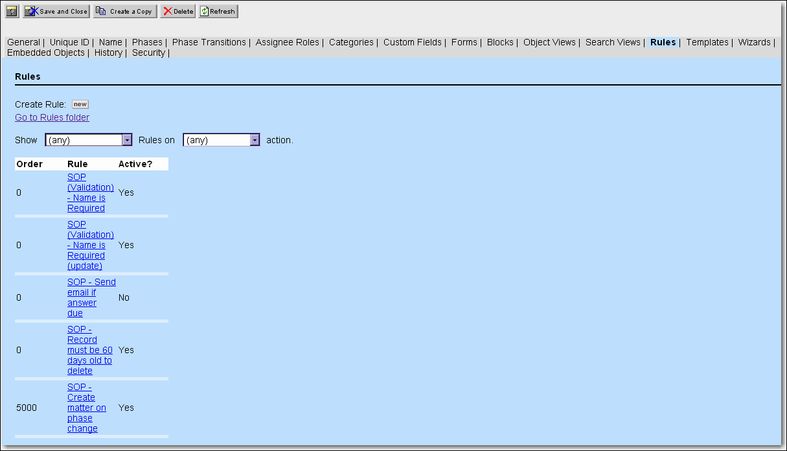This screenshot has width=787, height=451.
Task: Click the Order column header
Action: click(x=29, y=164)
